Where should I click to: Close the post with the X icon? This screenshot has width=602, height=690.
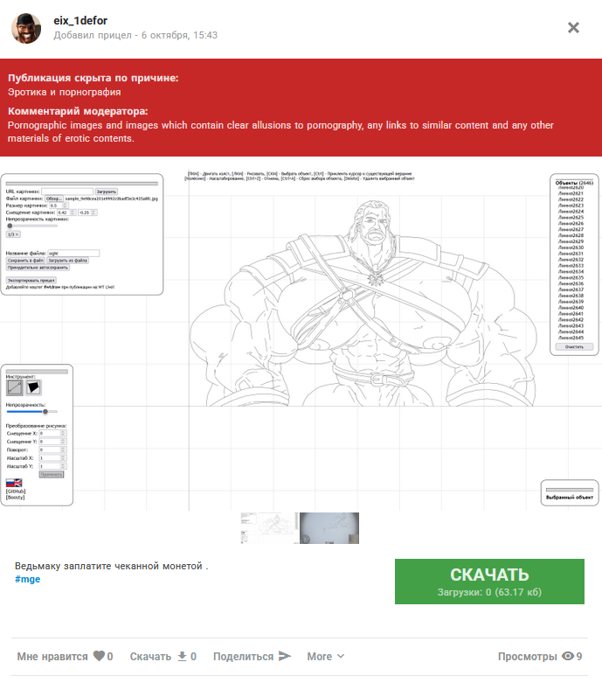(x=573, y=28)
